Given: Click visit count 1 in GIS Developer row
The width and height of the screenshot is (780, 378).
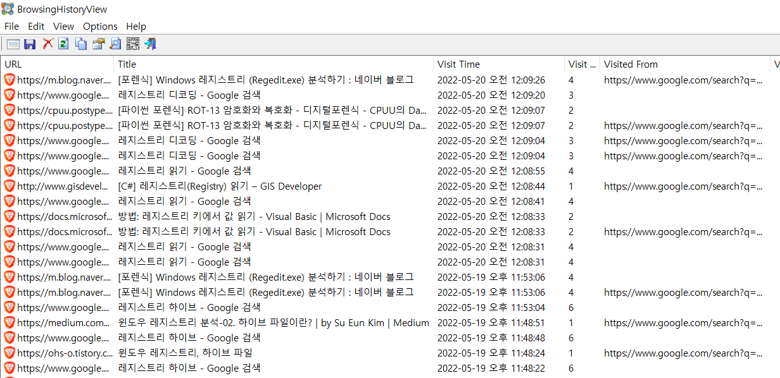Looking at the screenshot, I should click(571, 186).
